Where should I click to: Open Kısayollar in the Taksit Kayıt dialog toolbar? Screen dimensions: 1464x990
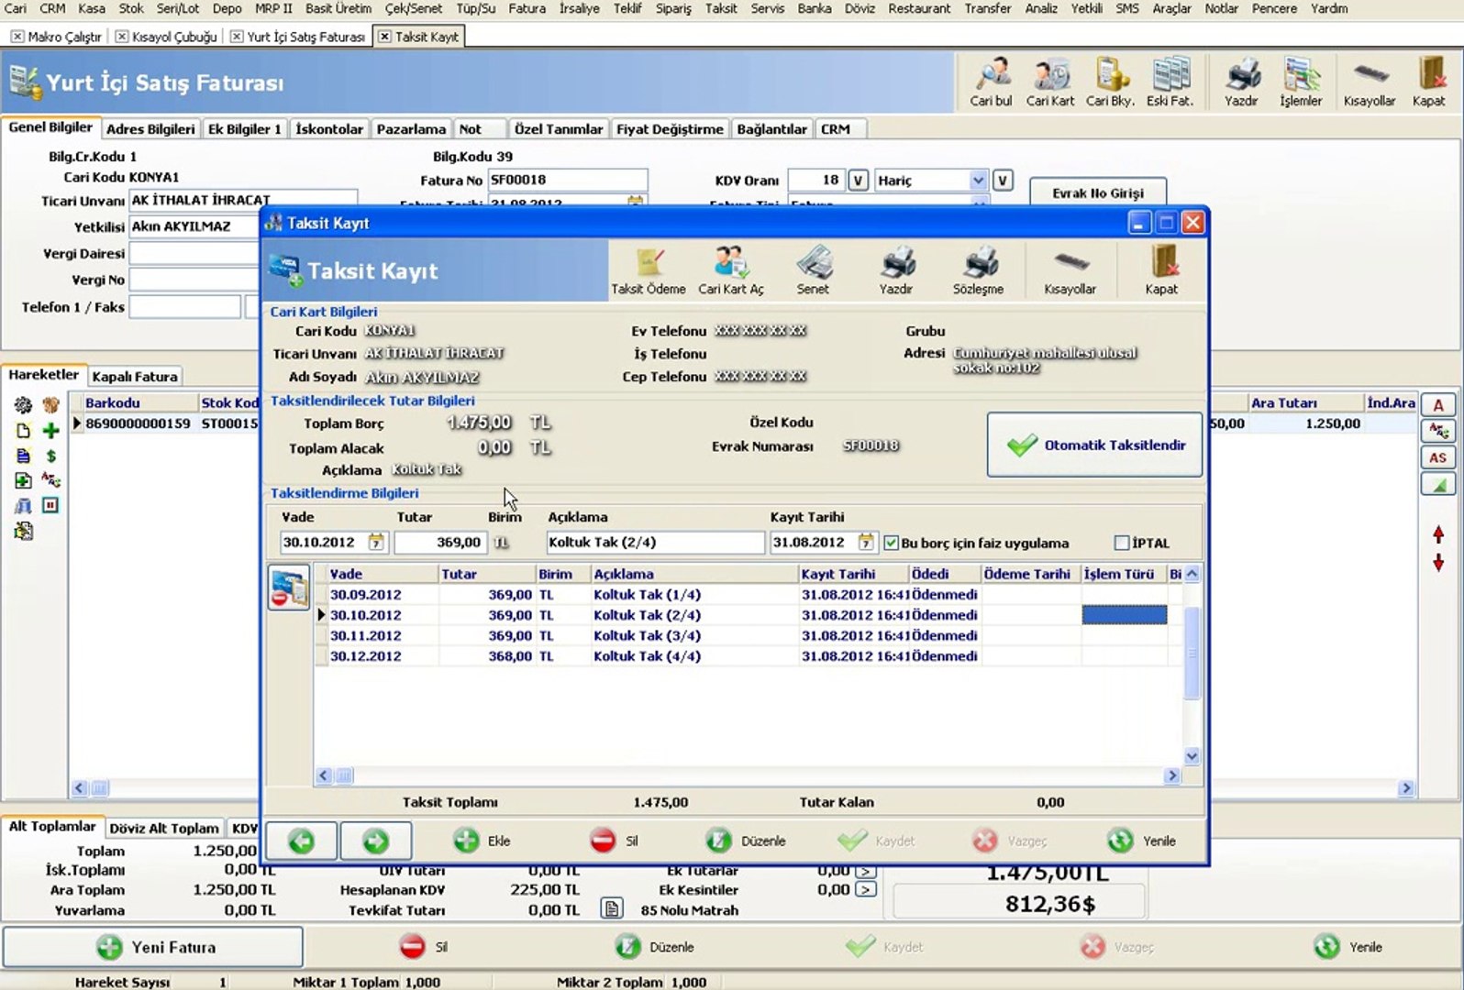1070,270
